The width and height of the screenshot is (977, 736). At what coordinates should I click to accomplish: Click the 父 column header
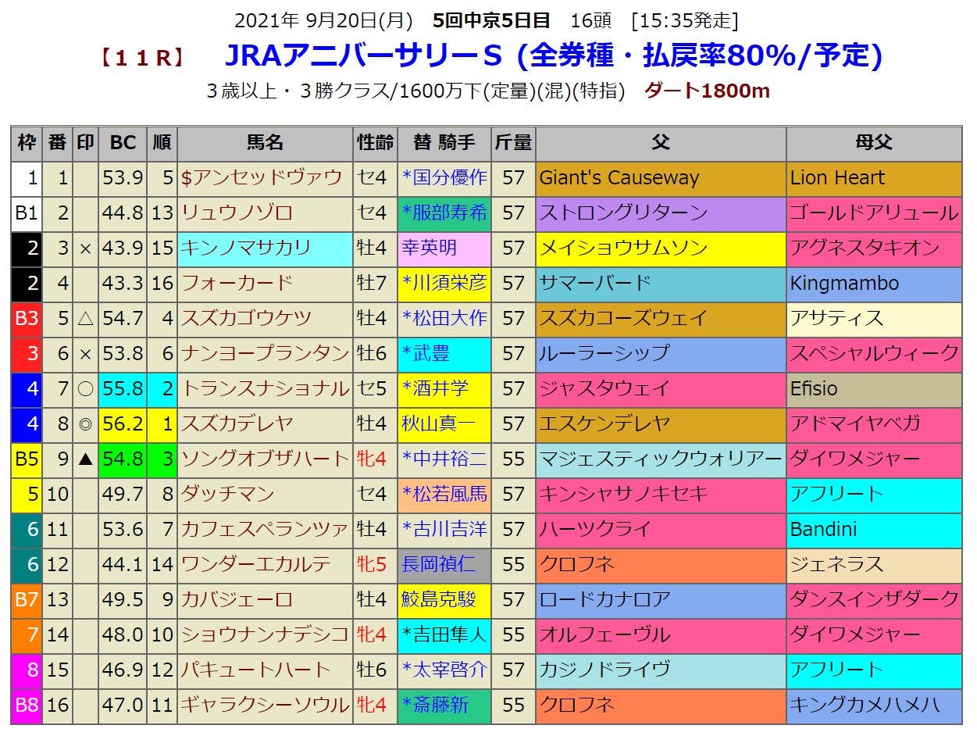coord(661,142)
